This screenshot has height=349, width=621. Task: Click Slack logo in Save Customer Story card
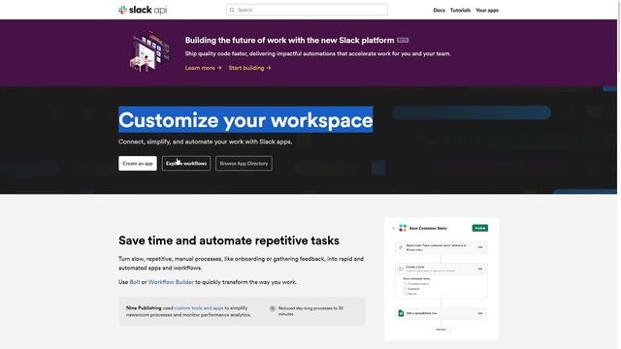(403, 228)
